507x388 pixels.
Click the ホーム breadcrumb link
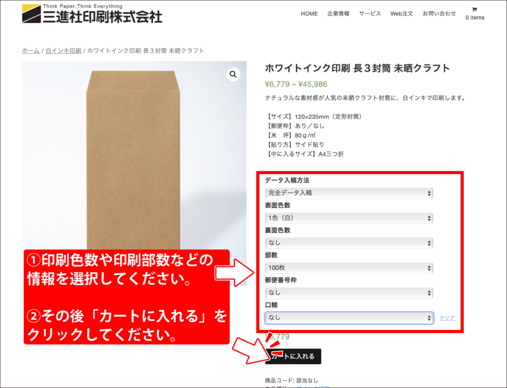tap(31, 51)
